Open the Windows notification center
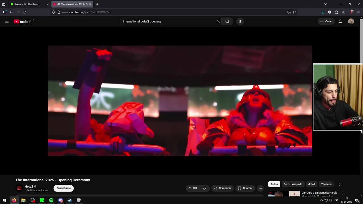The width and height of the screenshot is (363, 204). 357,200
